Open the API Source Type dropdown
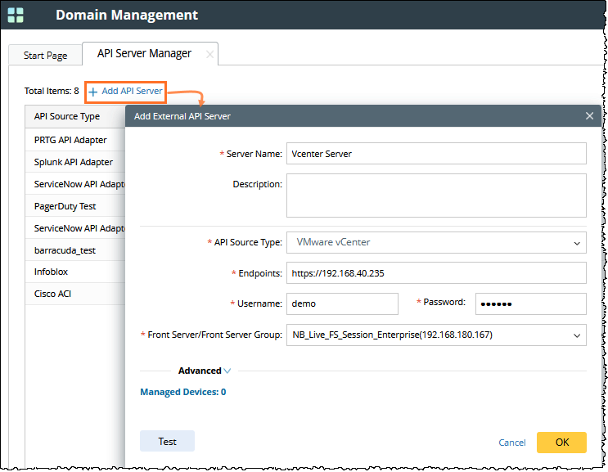The image size is (608, 472). point(435,242)
